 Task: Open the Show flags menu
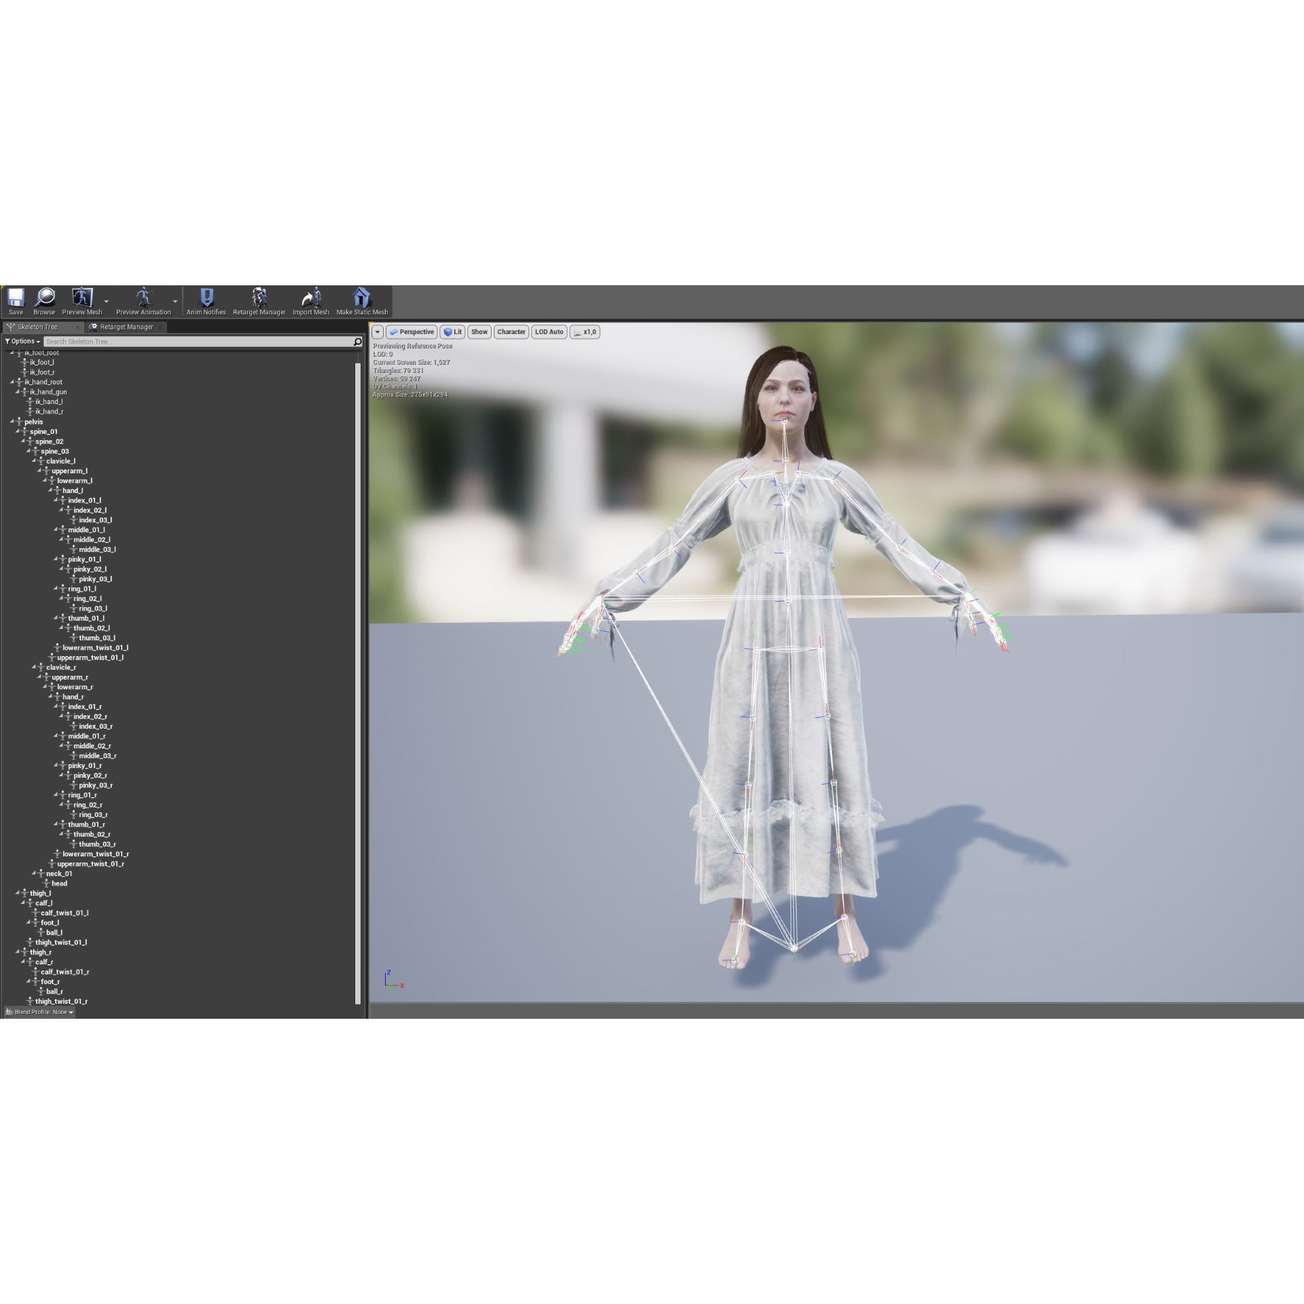tap(479, 332)
